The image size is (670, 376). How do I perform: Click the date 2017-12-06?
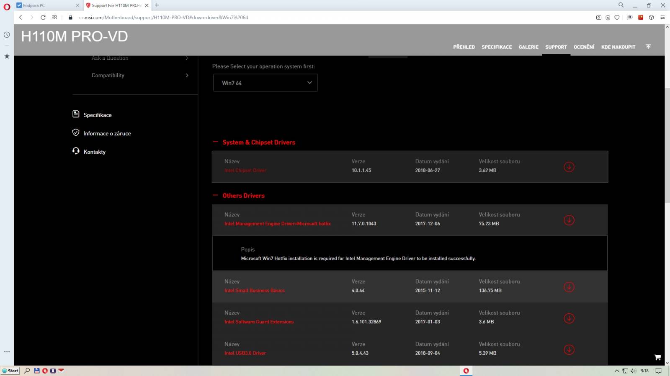[428, 224]
